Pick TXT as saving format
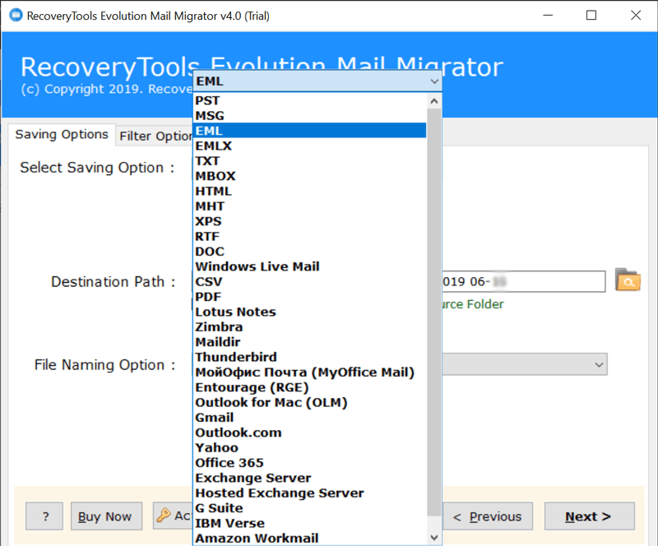Viewport: 658px width, 546px height. [310, 160]
